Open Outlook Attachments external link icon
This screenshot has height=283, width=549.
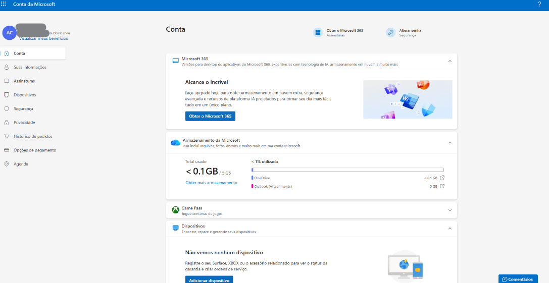(442, 186)
